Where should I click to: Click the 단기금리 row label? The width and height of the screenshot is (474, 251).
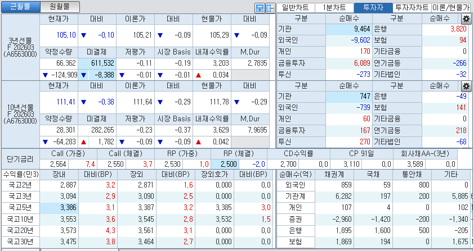[x=20, y=159]
